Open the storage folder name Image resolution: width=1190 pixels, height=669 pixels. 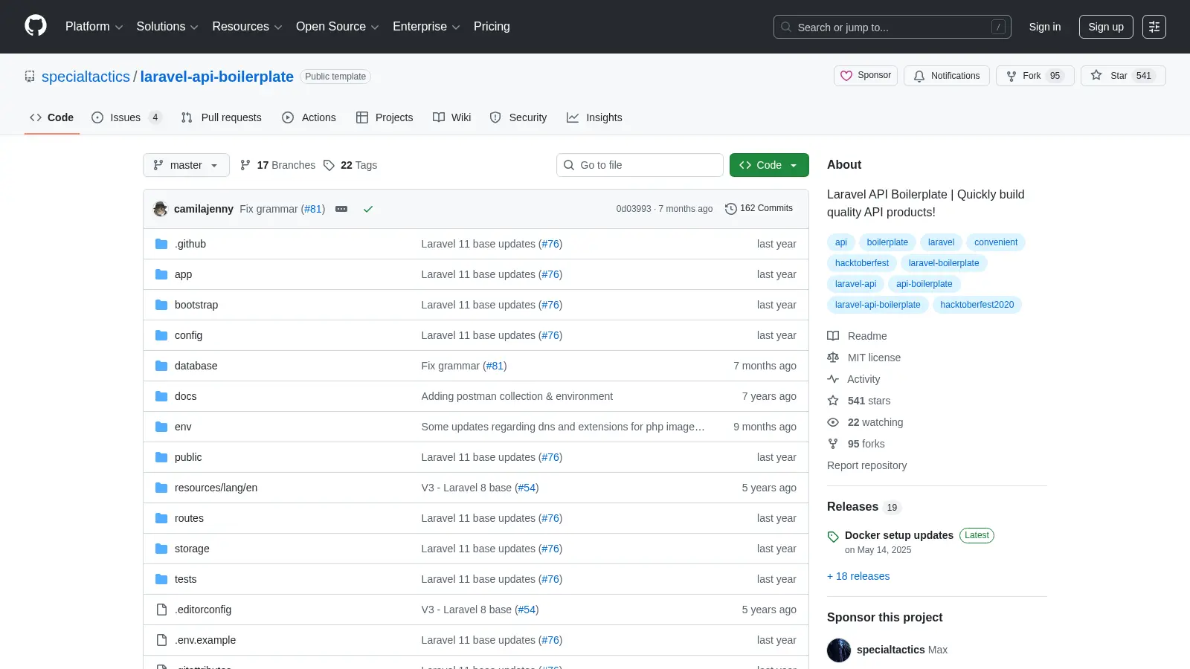[x=192, y=549]
